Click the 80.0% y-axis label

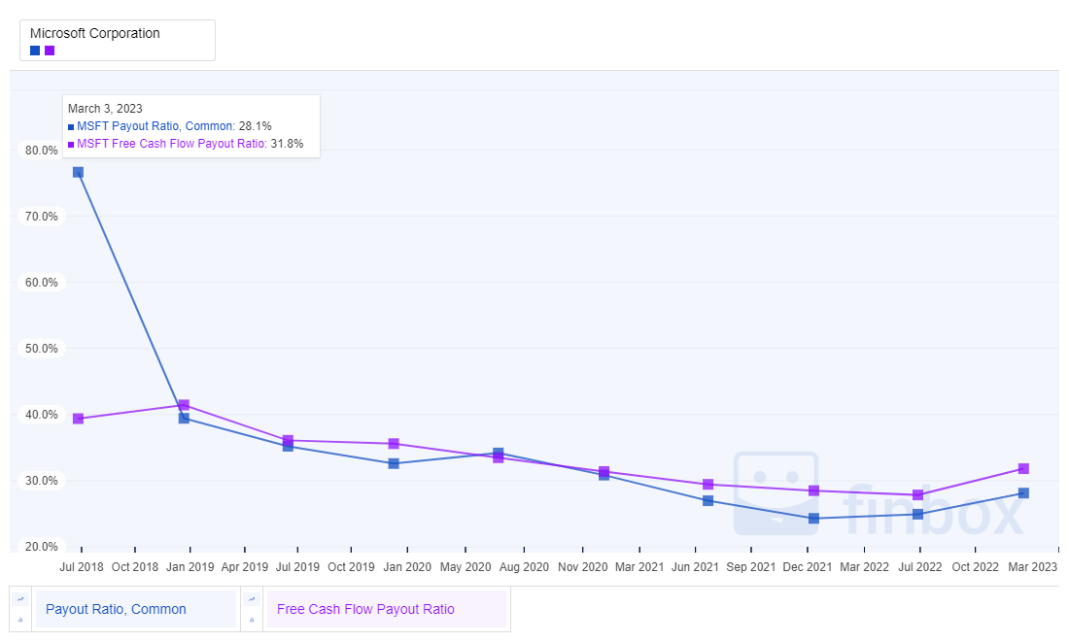[42, 150]
